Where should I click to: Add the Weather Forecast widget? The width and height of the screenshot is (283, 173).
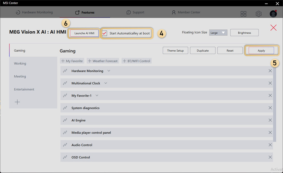point(103,61)
